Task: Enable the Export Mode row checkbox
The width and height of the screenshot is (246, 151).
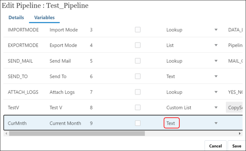Action: point(138,45)
